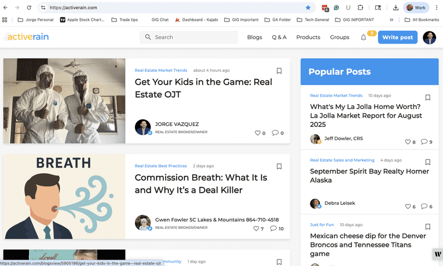This screenshot has width=443, height=266.
Task: Reload the activerain.com page
Action: point(29,8)
